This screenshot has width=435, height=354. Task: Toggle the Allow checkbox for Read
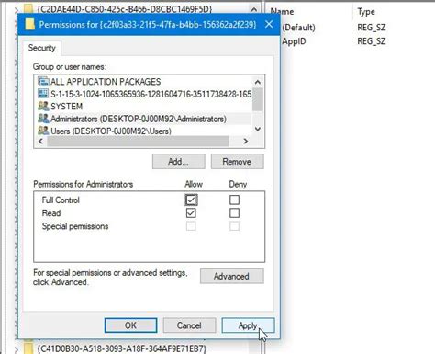[191, 213]
